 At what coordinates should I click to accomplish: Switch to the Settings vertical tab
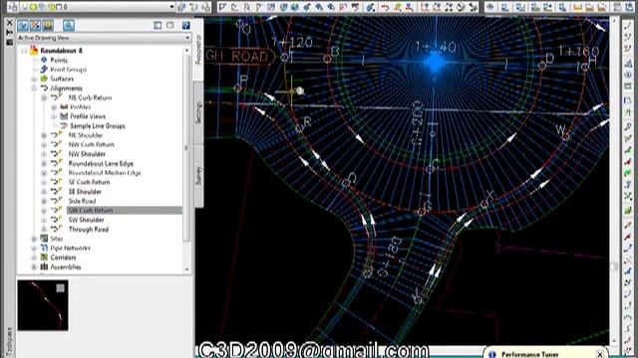(198, 112)
